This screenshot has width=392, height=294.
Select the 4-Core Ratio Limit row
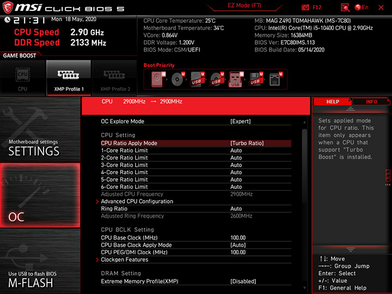tap(196, 172)
